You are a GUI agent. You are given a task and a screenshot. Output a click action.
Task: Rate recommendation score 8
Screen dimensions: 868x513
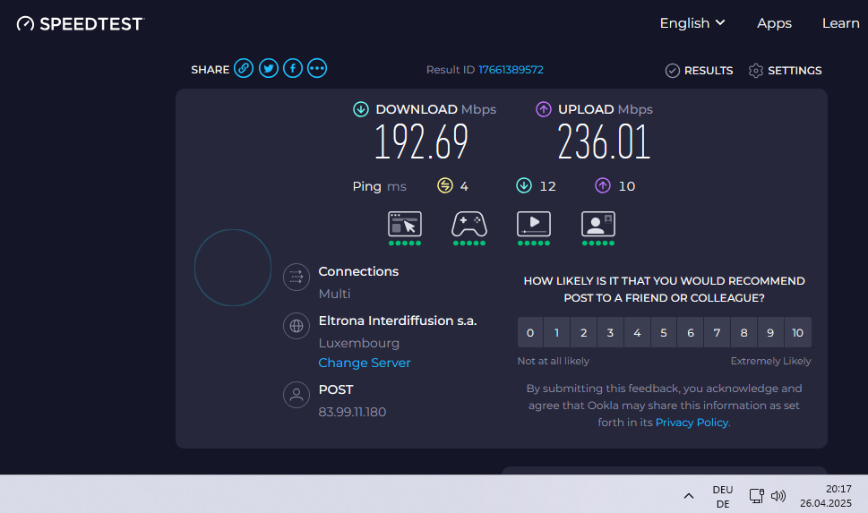coord(744,332)
